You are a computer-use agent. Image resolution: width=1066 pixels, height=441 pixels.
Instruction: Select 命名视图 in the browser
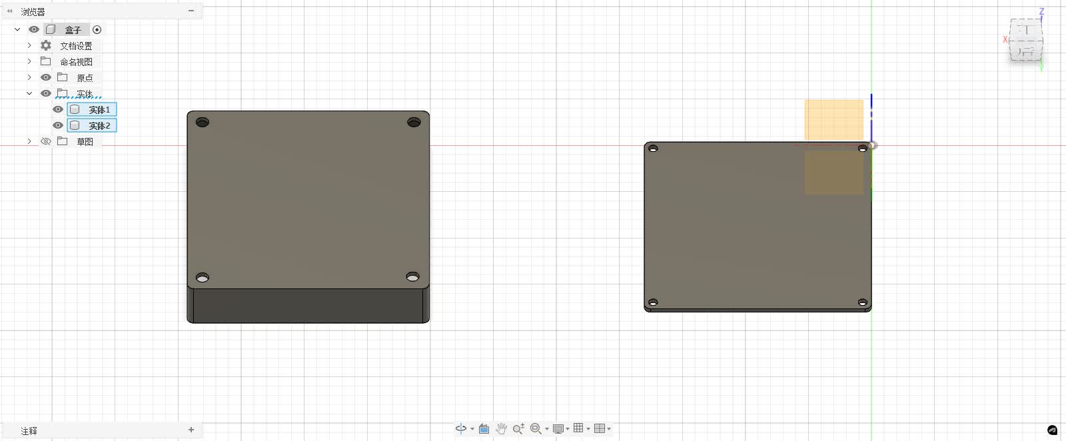click(x=77, y=61)
